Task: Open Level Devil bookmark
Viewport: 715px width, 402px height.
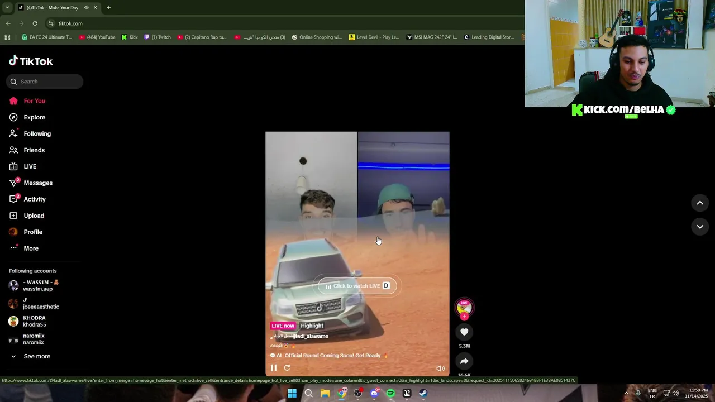Action: [x=374, y=37]
